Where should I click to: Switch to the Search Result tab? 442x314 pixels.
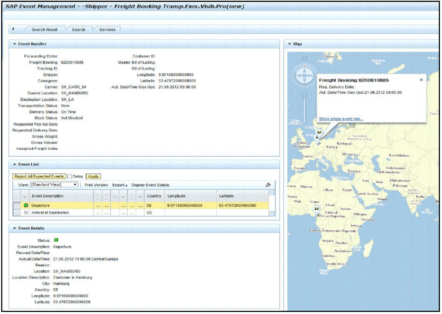click(44, 30)
